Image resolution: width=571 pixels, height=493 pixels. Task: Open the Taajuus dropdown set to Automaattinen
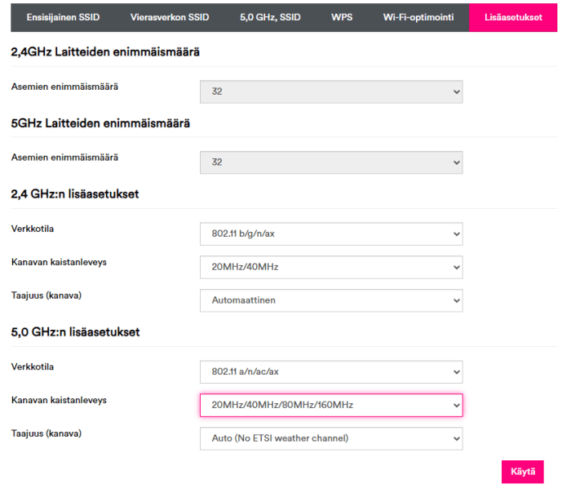click(x=331, y=300)
